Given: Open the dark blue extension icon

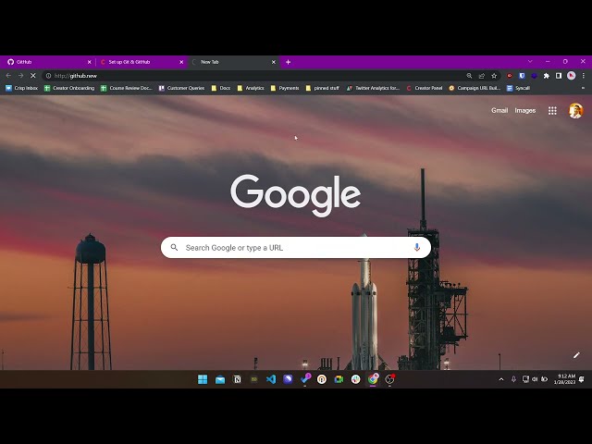Looking at the screenshot, I should (534, 76).
